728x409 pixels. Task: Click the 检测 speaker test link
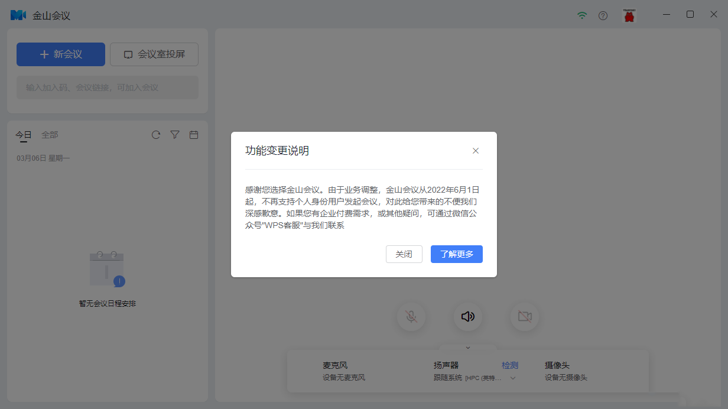tap(510, 365)
